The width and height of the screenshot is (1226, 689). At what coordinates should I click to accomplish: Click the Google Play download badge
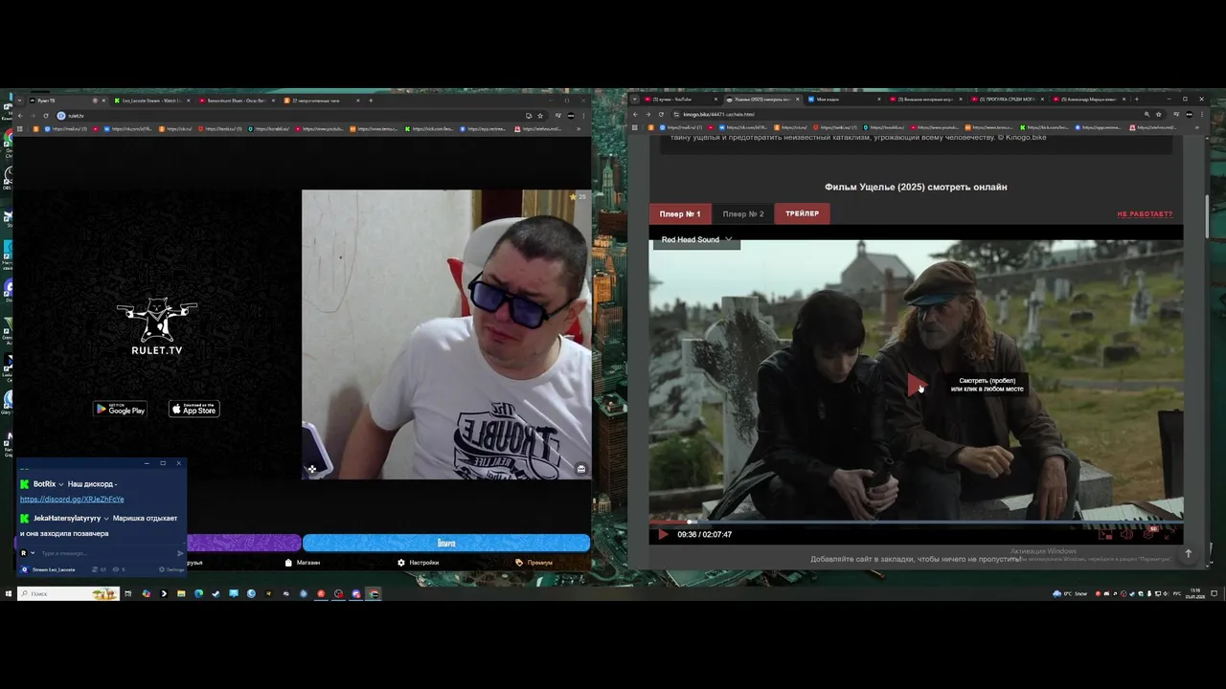click(120, 410)
